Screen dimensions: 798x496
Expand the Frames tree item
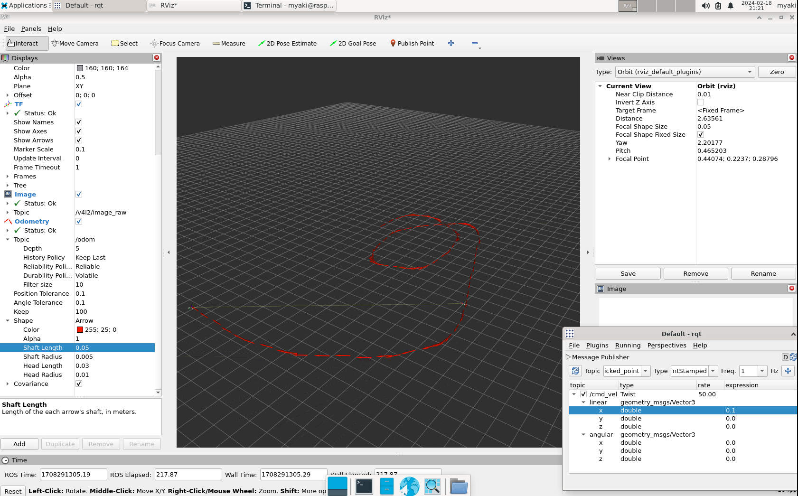click(8, 176)
